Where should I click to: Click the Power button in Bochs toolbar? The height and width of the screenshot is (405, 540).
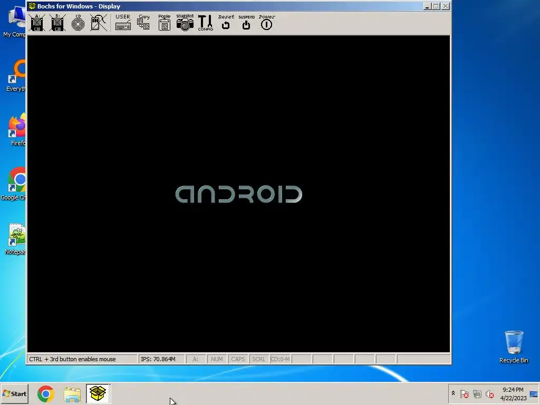click(x=267, y=23)
